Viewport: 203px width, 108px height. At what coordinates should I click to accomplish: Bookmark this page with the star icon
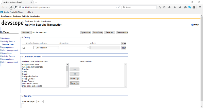(160, 7)
